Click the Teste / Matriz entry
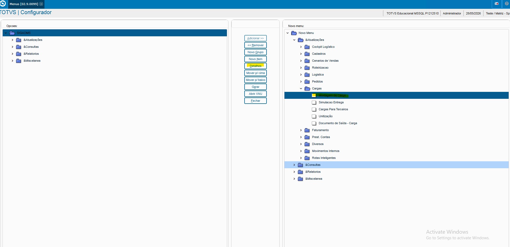The width and height of the screenshot is (510, 247). click(497, 13)
